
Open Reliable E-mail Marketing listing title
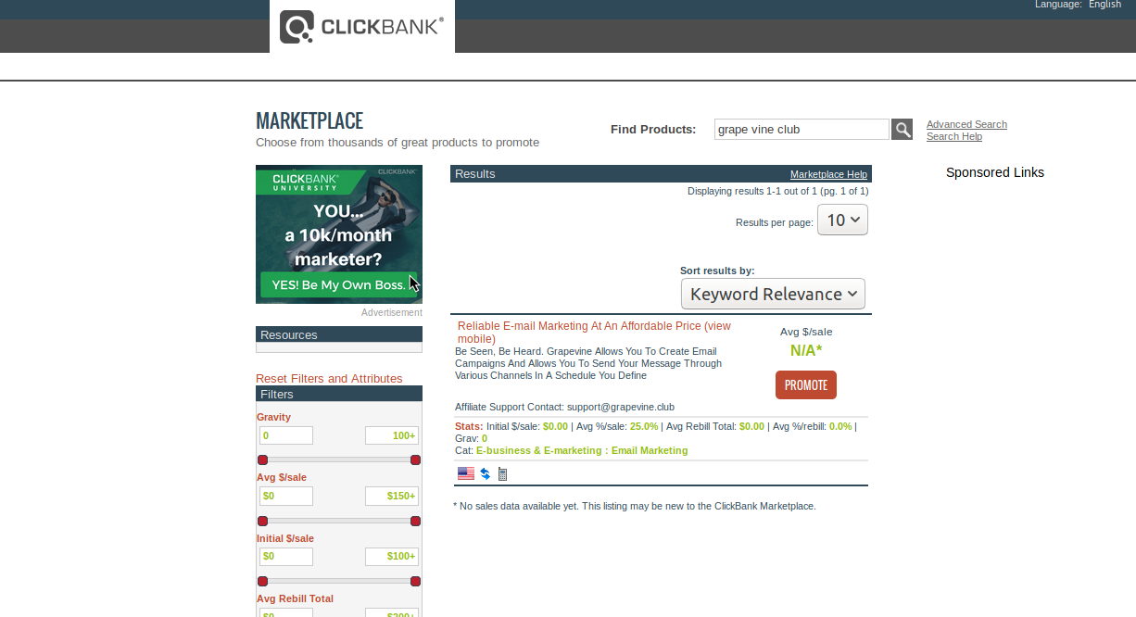pyautogui.click(x=594, y=332)
